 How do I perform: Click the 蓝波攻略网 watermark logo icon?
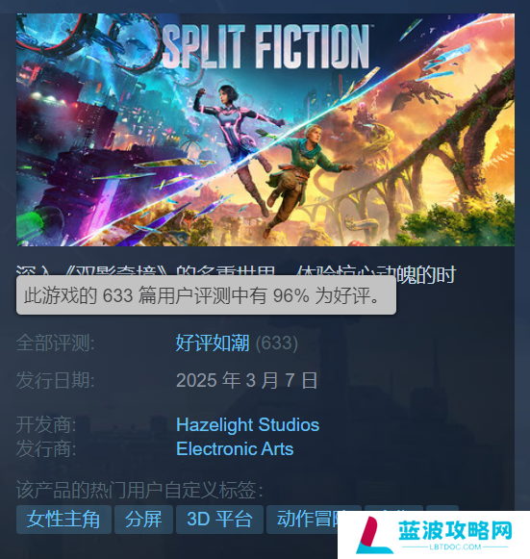click(x=372, y=535)
